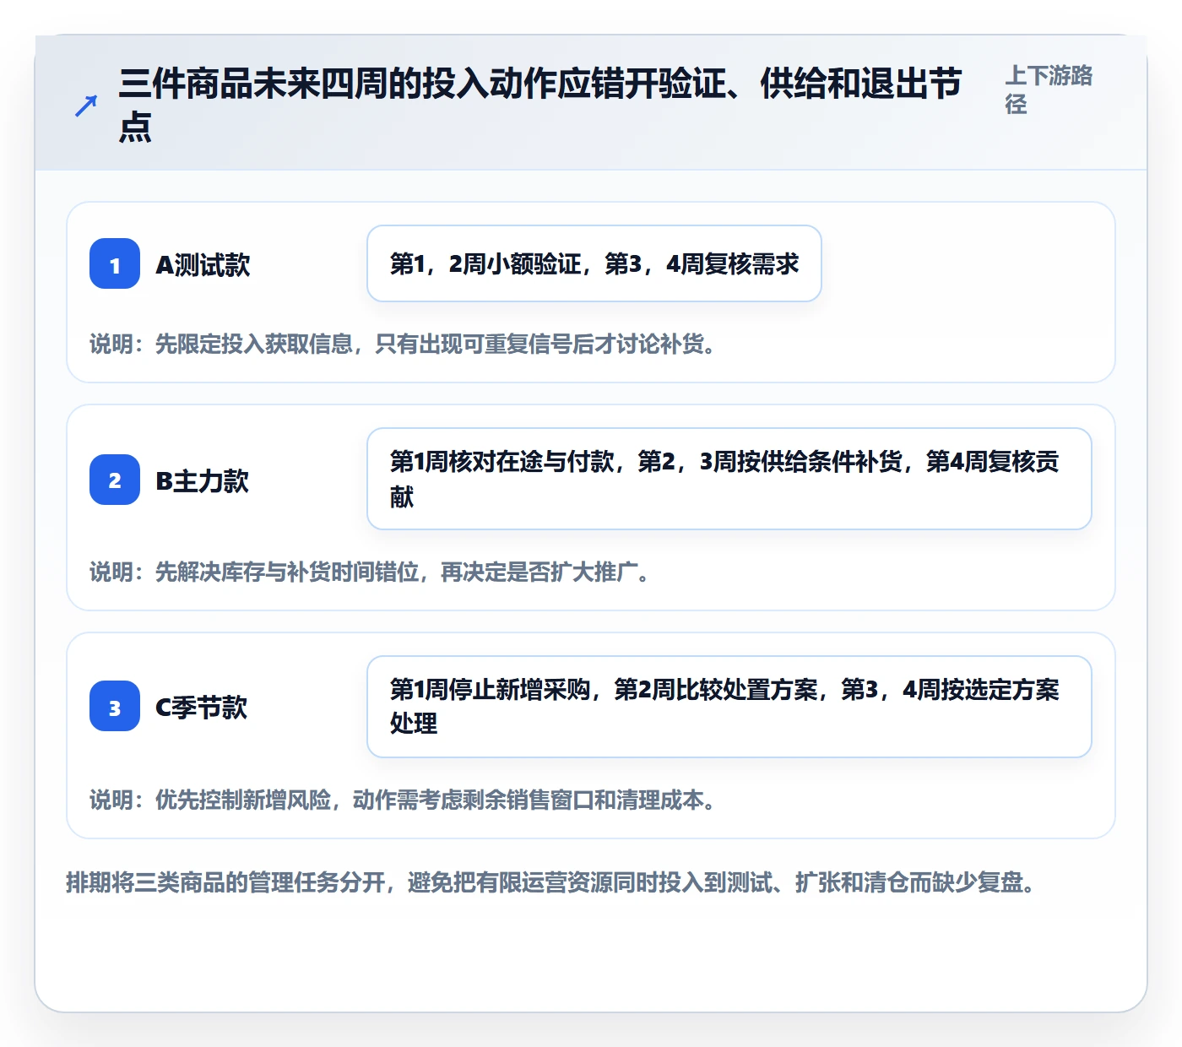This screenshot has width=1182, height=1047.
Task: Click the A测试款 label
Action: 203,265
